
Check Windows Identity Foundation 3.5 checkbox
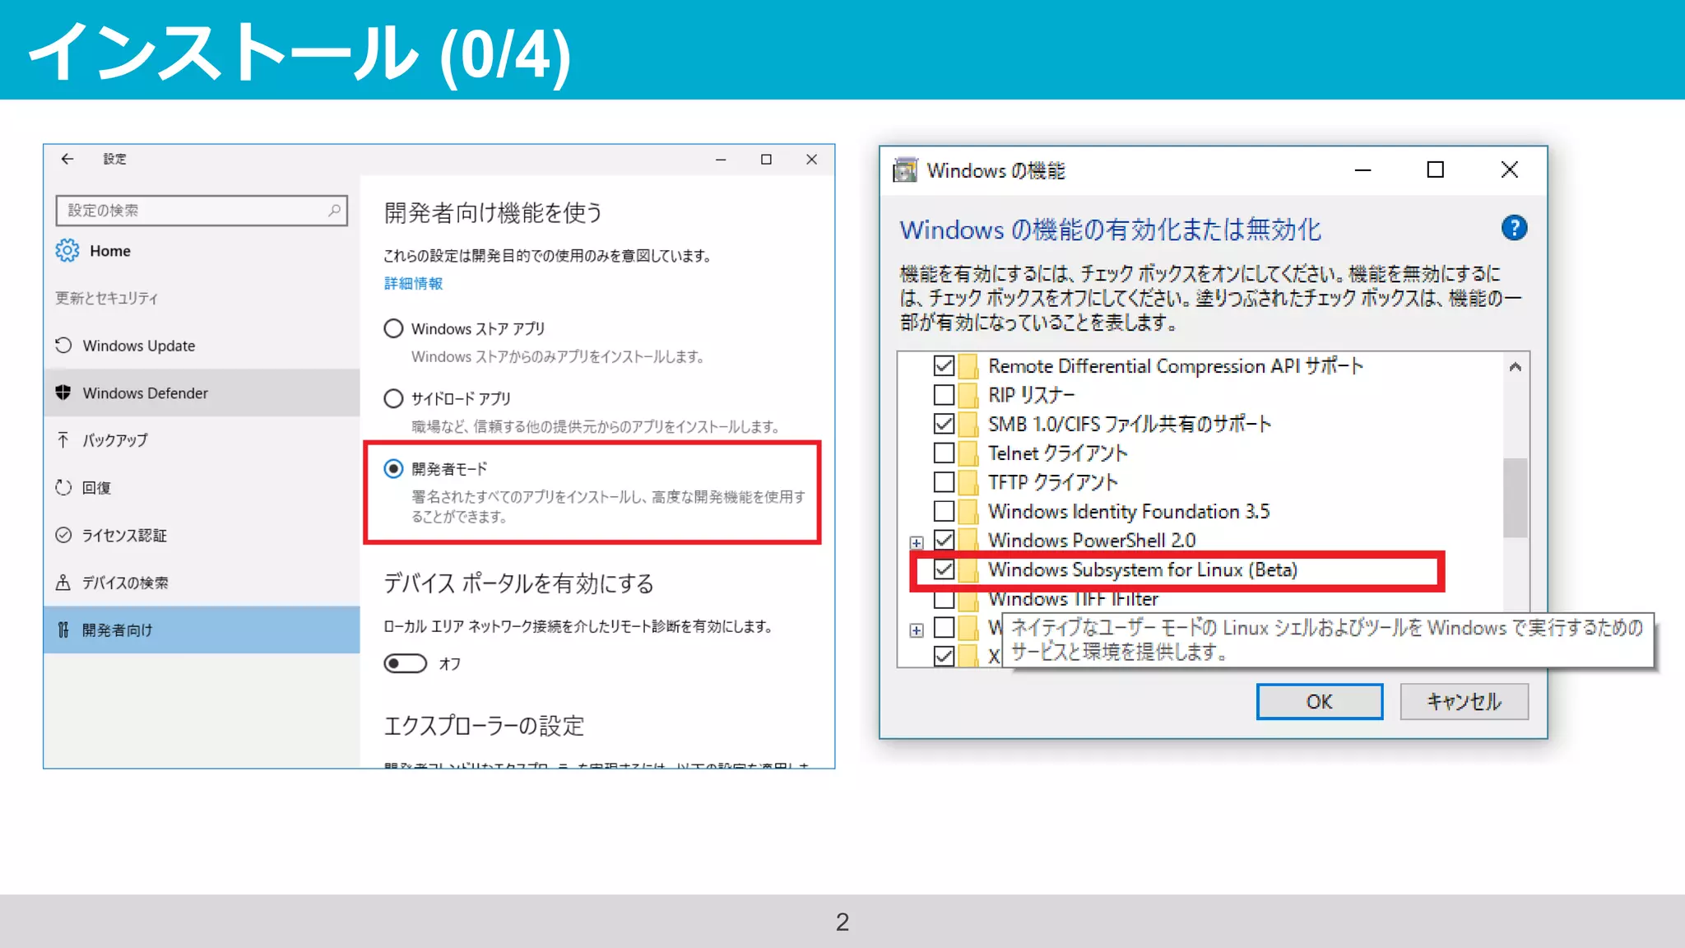pyautogui.click(x=944, y=512)
